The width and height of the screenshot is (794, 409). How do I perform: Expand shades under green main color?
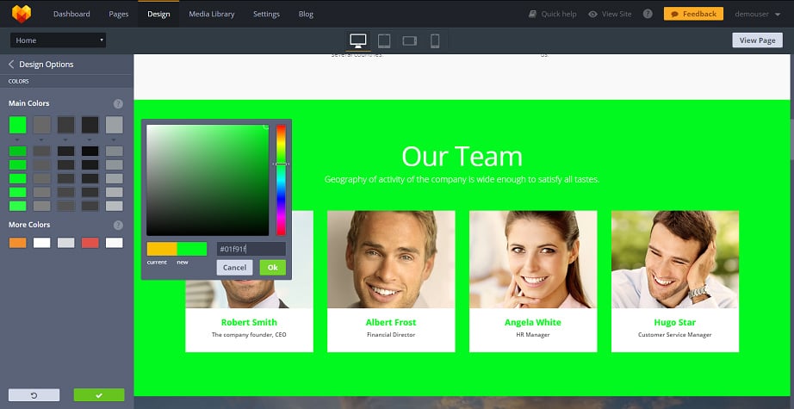coord(18,139)
